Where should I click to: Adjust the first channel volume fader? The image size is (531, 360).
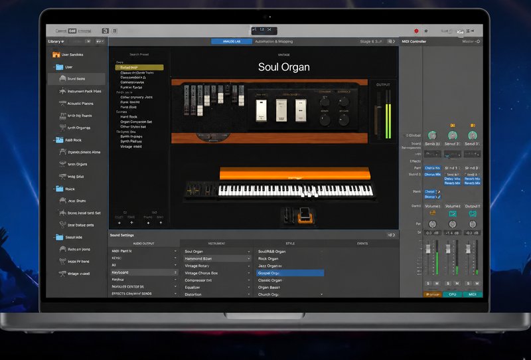click(428, 248)
